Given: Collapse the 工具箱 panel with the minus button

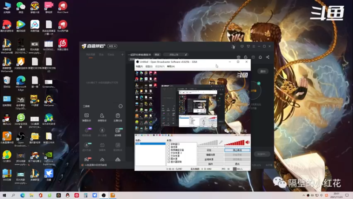Looking at the screenshot, I should 120,106.
